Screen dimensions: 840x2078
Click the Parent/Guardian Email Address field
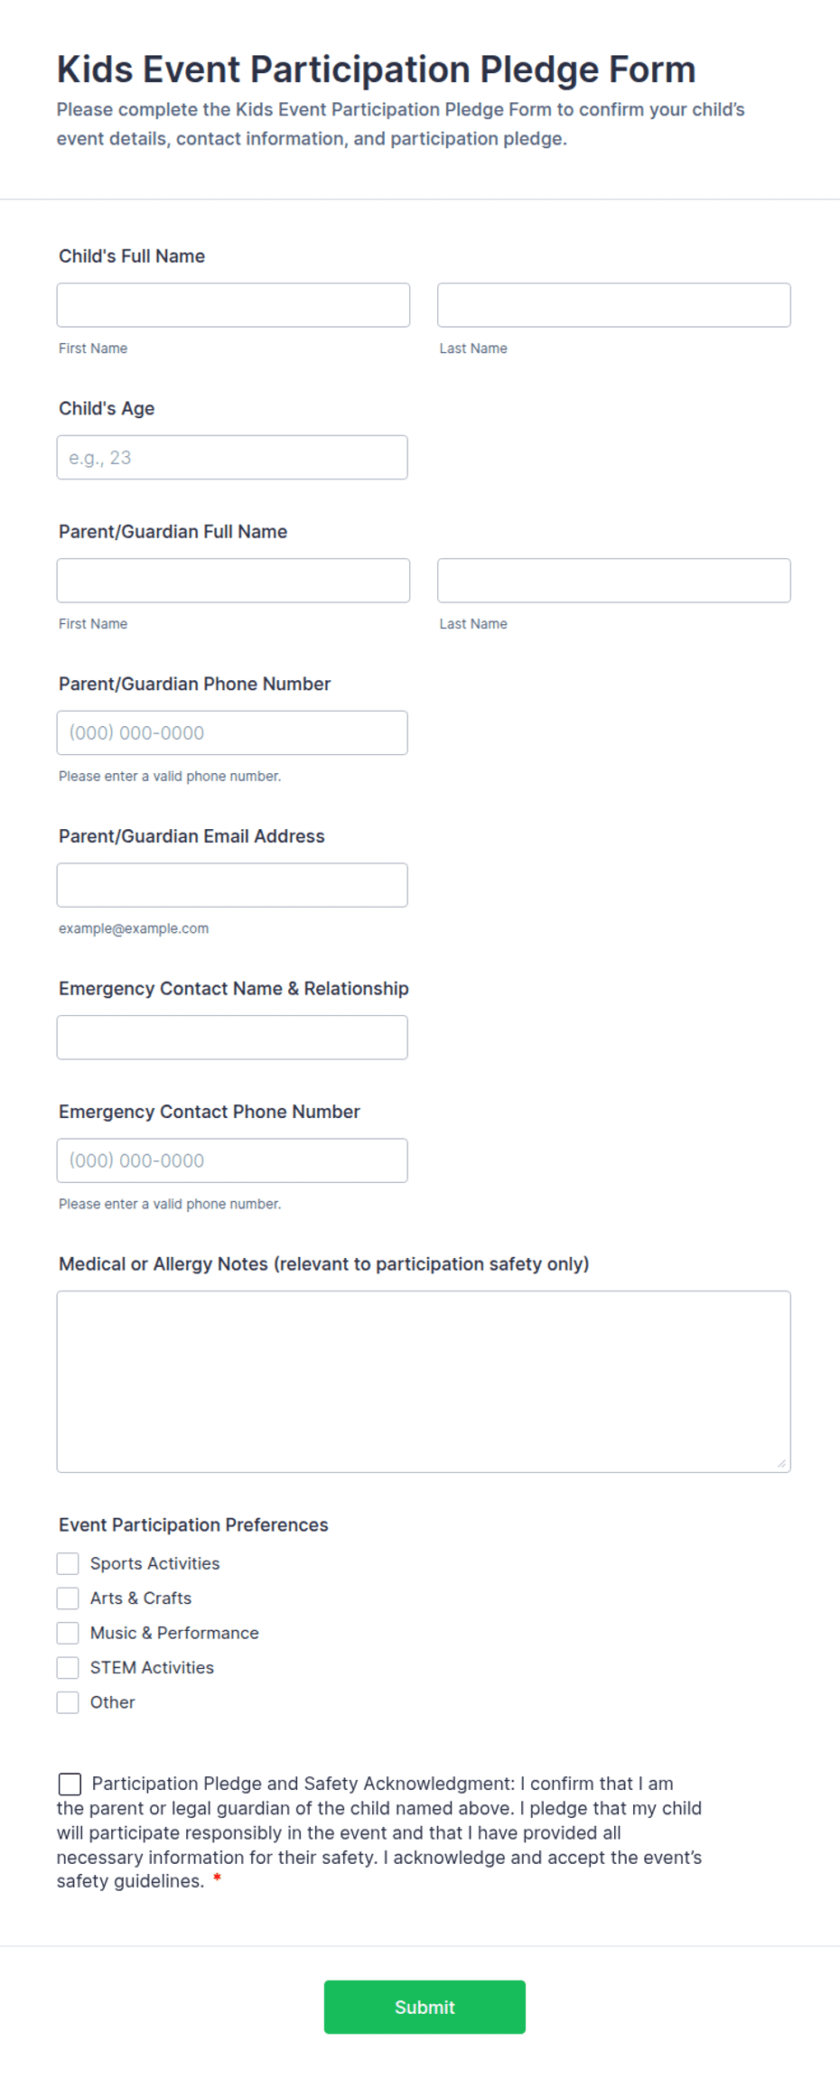[x=232, y=886]
